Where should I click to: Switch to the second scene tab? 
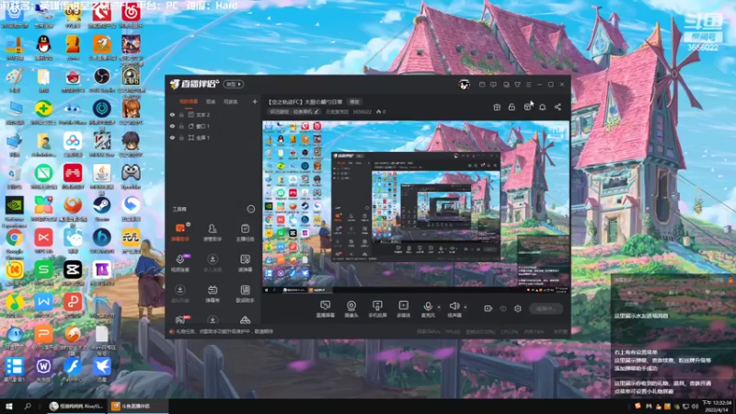[211, 102]
